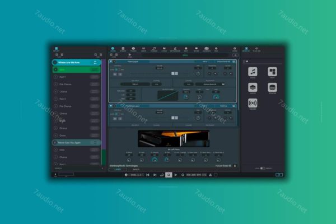The image size is (336, 224).
Task: Click the Piano Layer pan knob
Action: point(198,73)
